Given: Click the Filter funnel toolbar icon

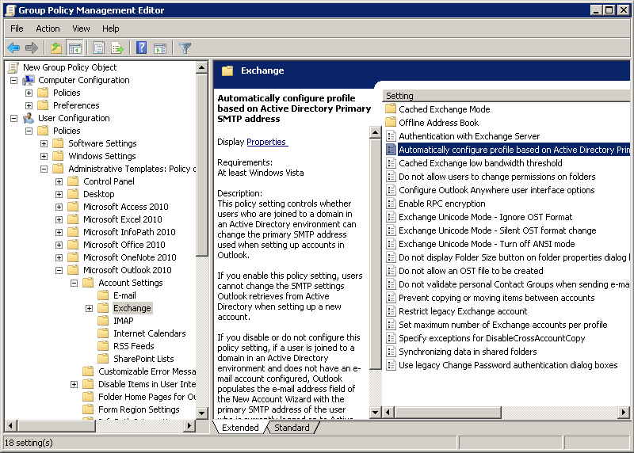Looking at the screenshot, I should tap(185, 48).
